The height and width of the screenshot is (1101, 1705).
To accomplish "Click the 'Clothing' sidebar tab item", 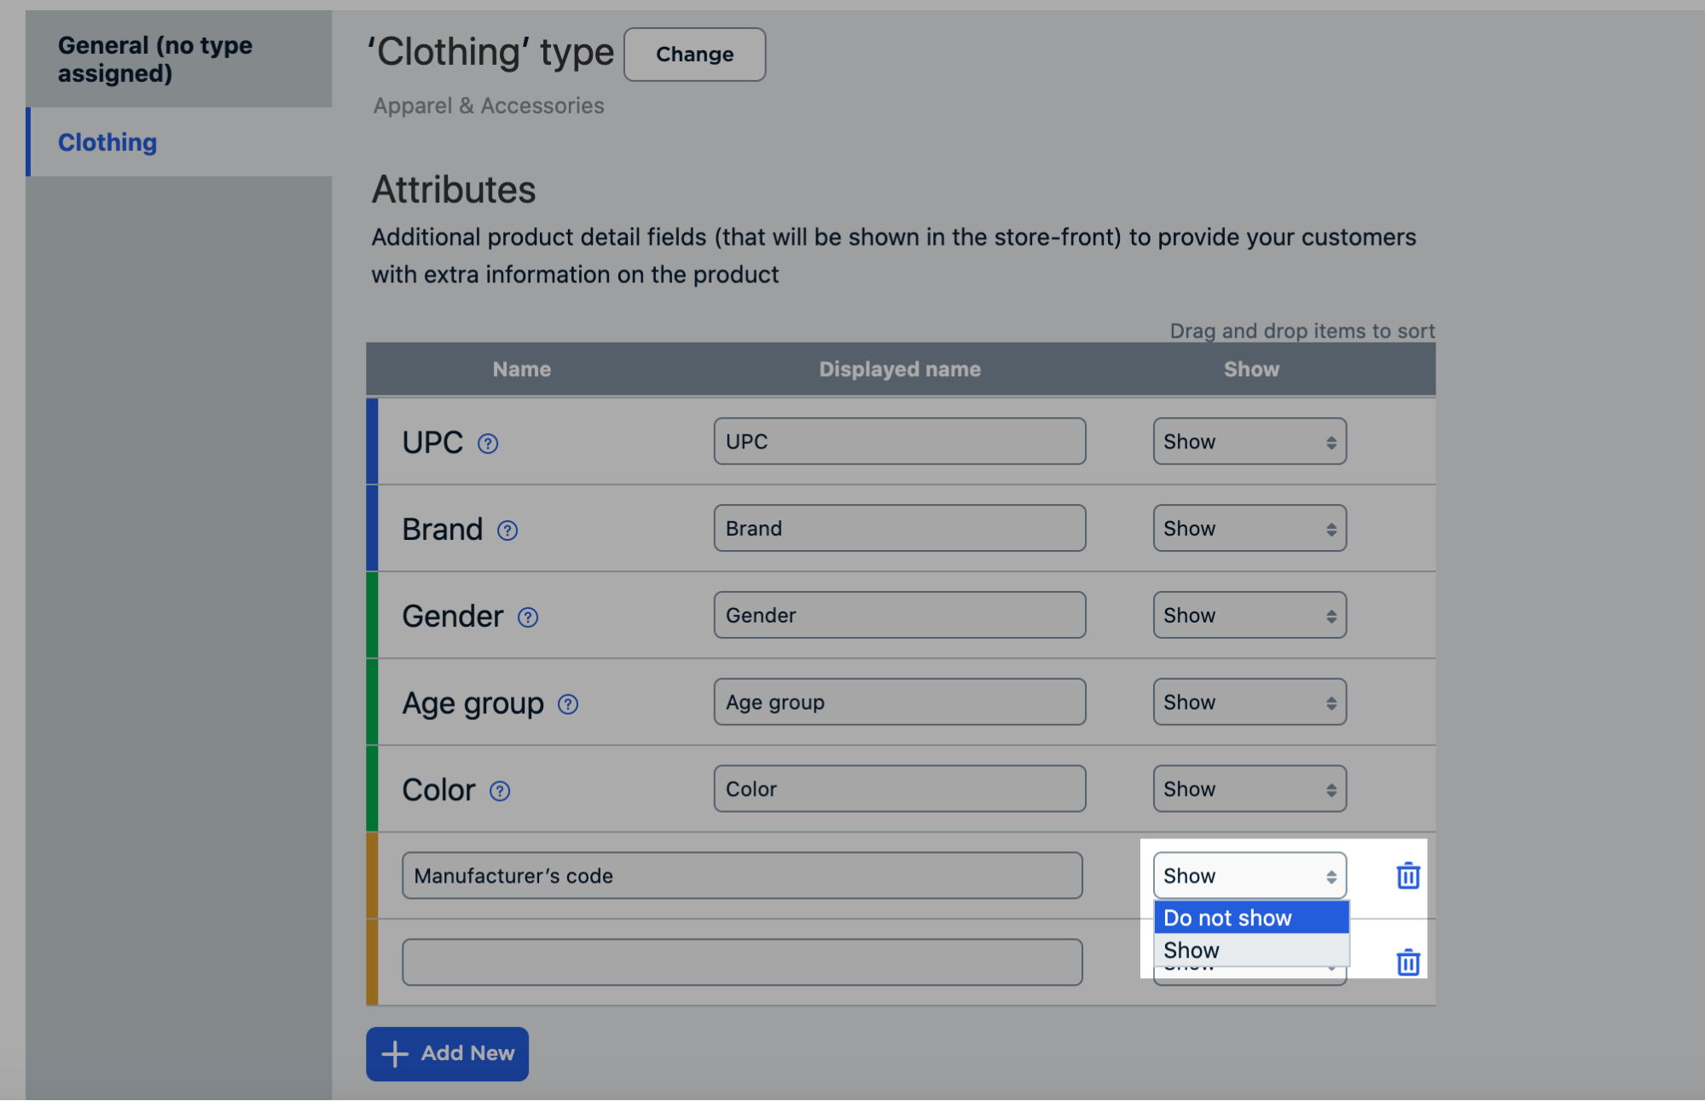I will 107,139.
